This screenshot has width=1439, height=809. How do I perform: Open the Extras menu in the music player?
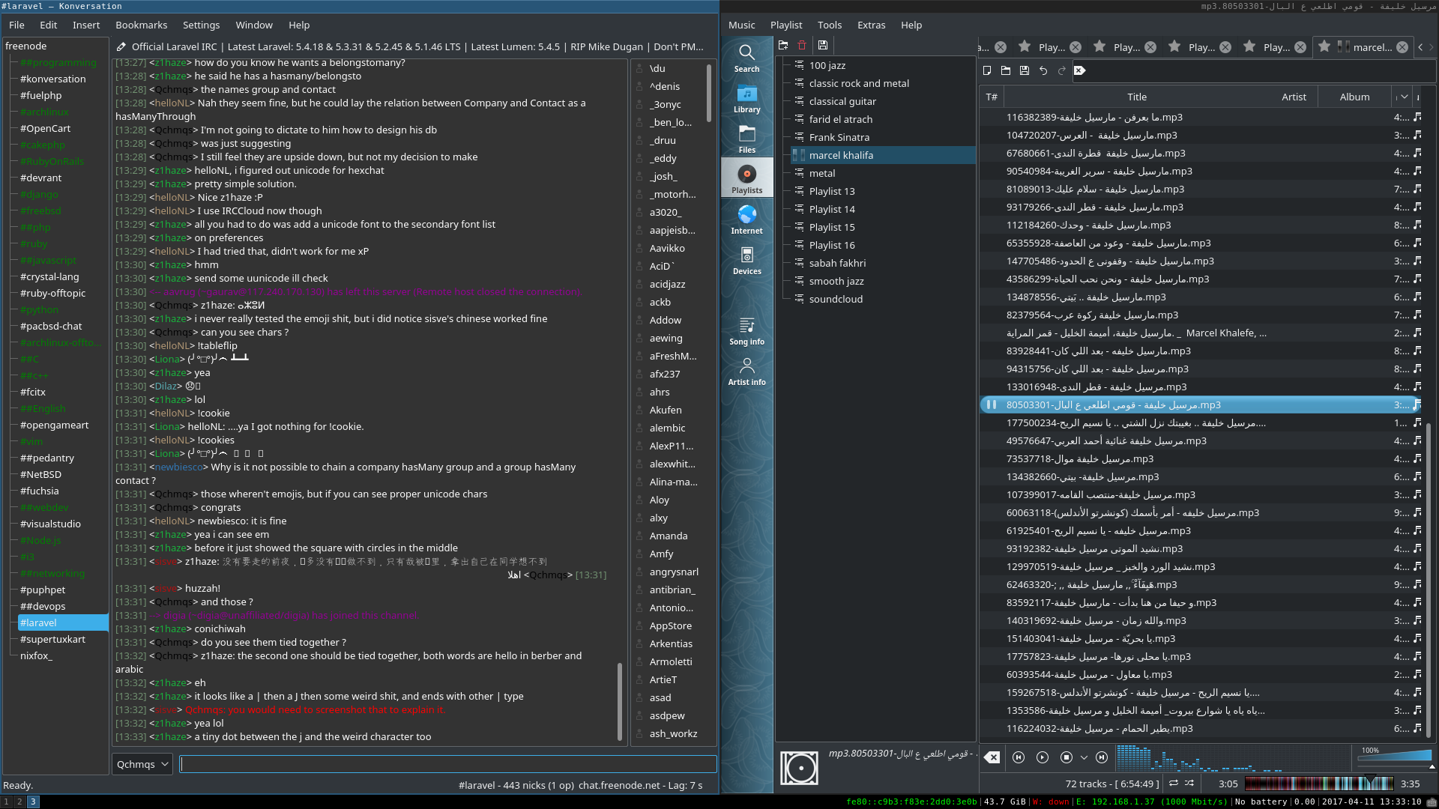[871, 25]
